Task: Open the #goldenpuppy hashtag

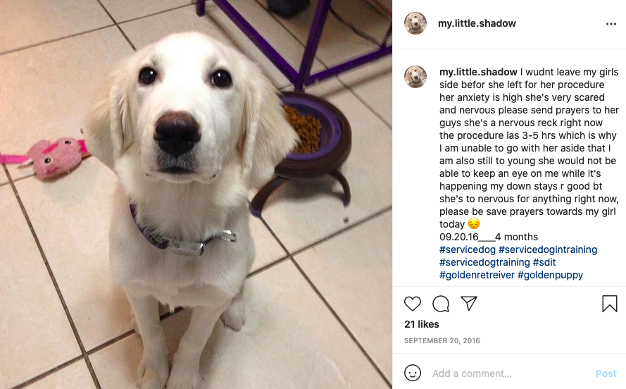Action: [550, 275]
